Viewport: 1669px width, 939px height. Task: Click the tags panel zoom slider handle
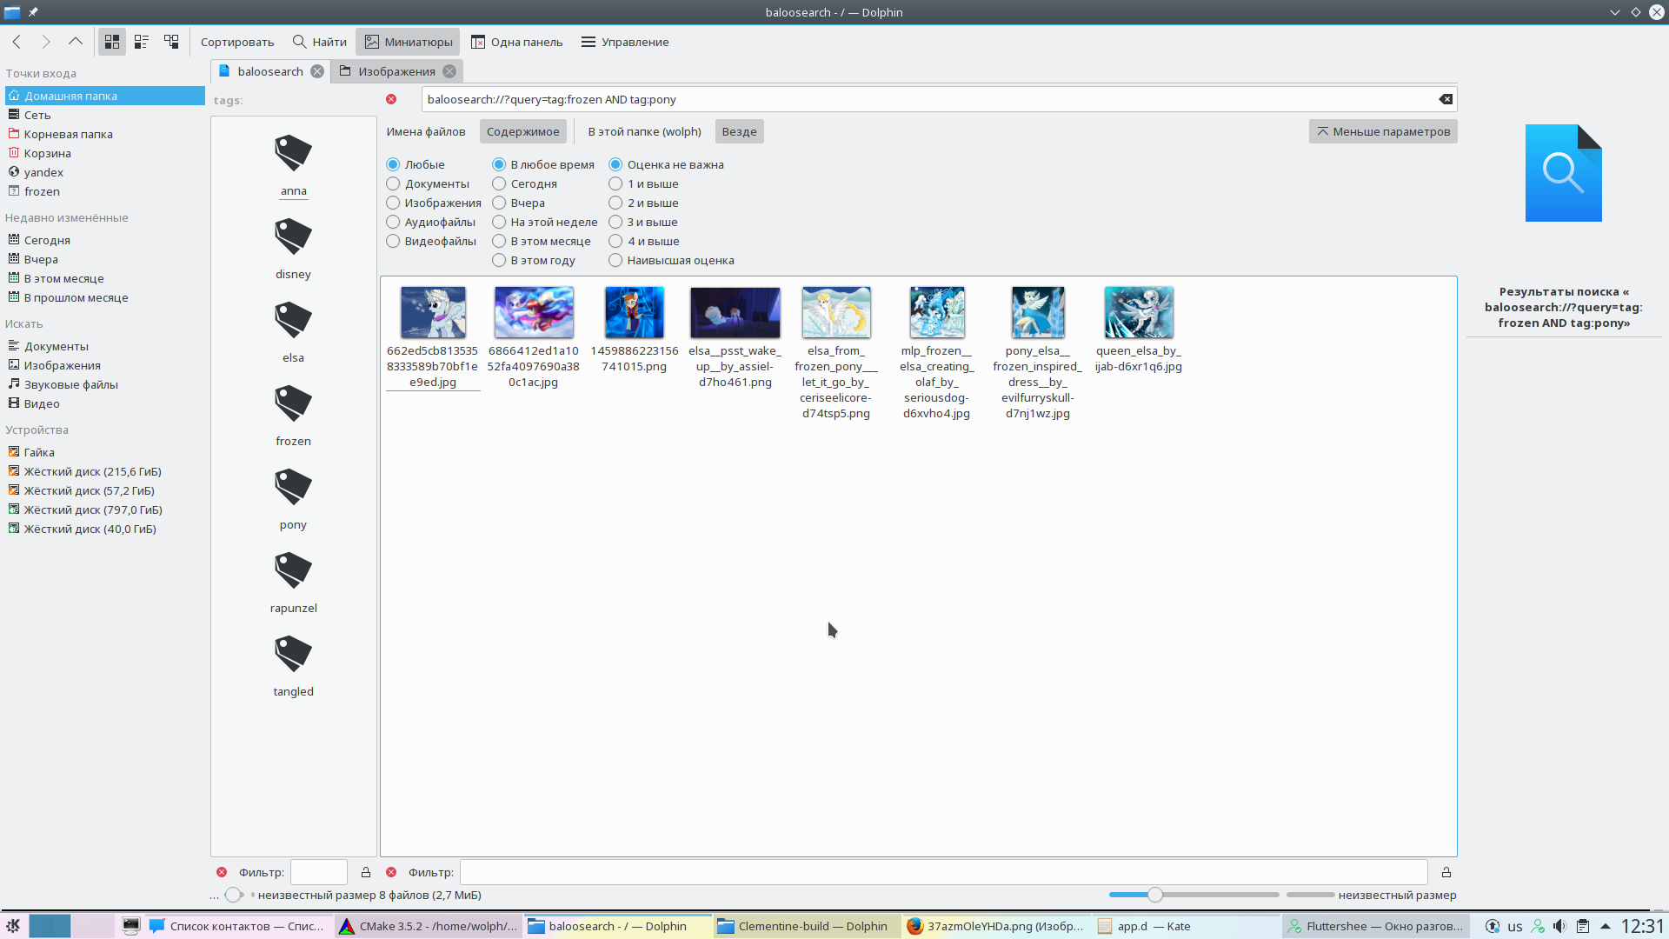coord(233,895)
